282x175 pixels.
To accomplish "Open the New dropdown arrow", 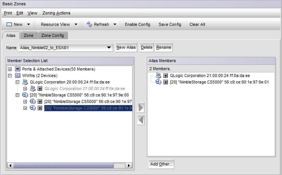I will (28, 24).
